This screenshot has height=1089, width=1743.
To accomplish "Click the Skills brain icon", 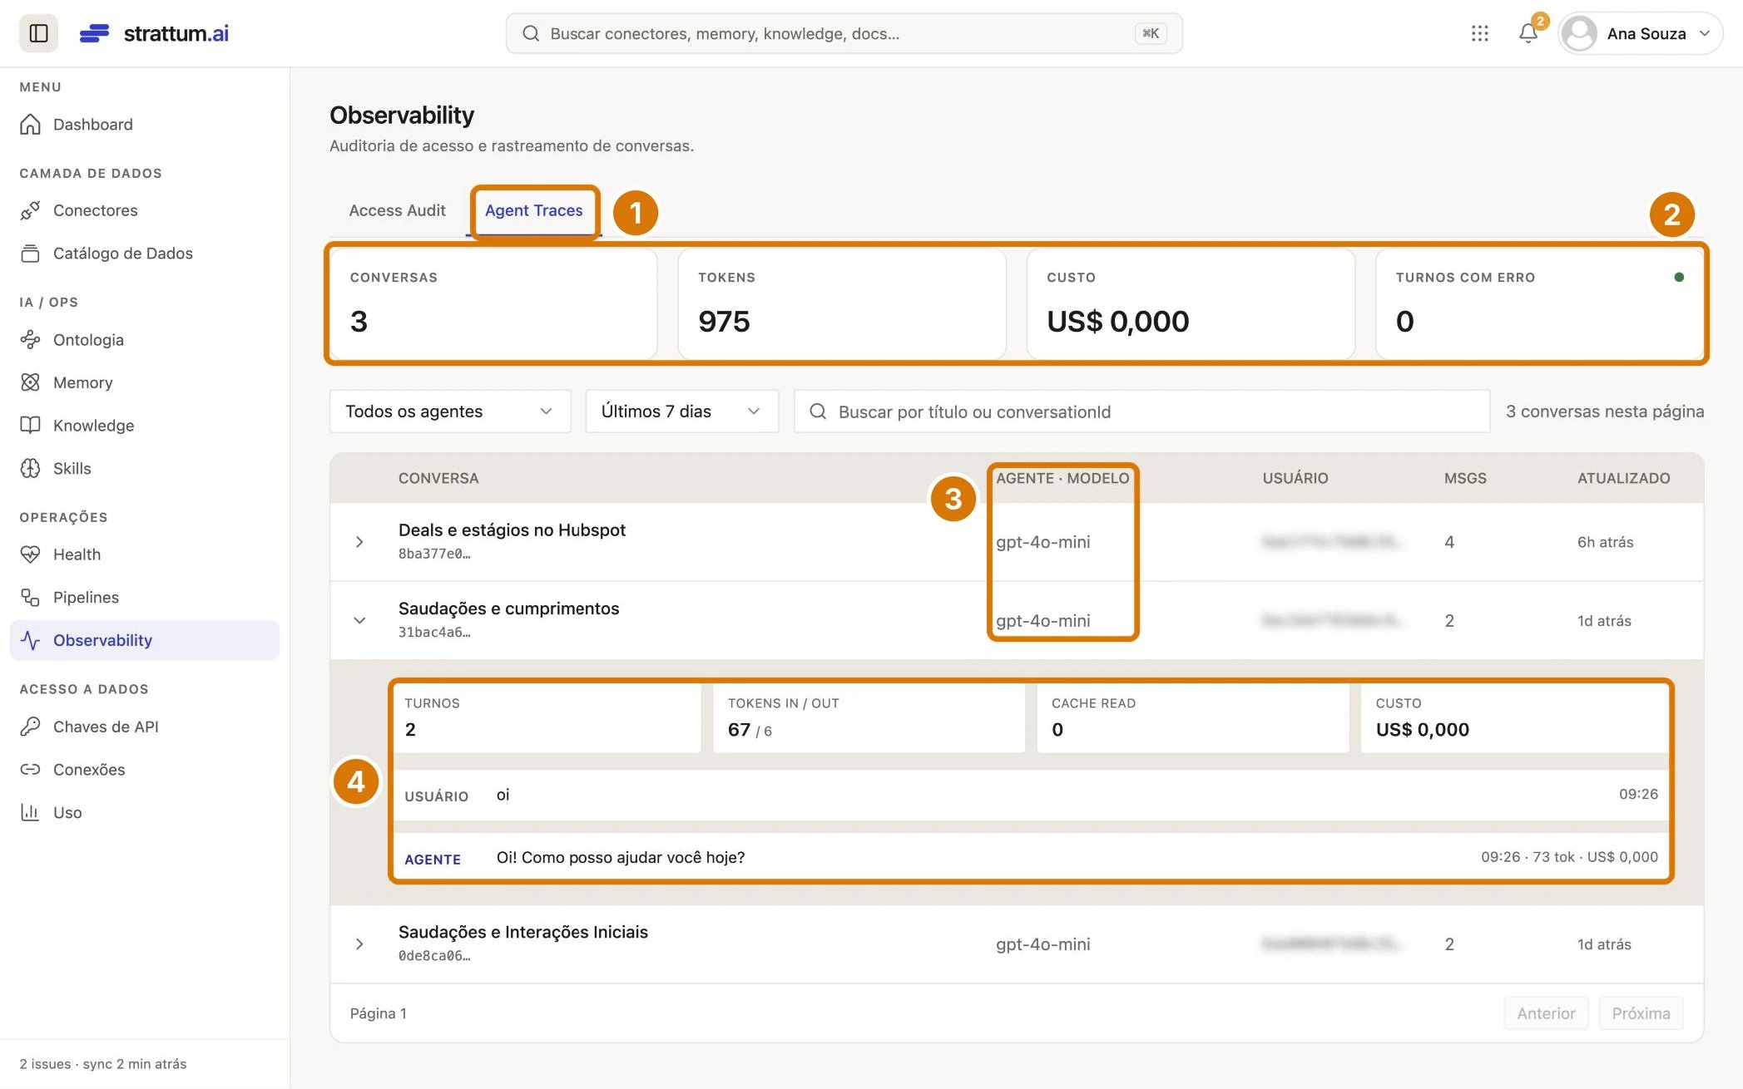I will pos(30,468).
